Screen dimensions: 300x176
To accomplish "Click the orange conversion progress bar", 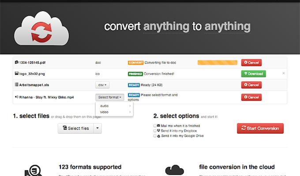I will 217,62.
